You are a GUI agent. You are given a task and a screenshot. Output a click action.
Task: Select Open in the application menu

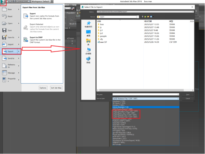pos(10,23)
